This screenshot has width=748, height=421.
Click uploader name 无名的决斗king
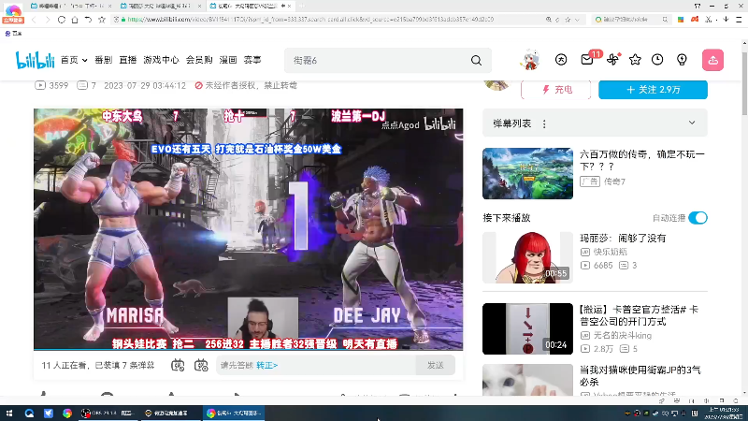623,336
